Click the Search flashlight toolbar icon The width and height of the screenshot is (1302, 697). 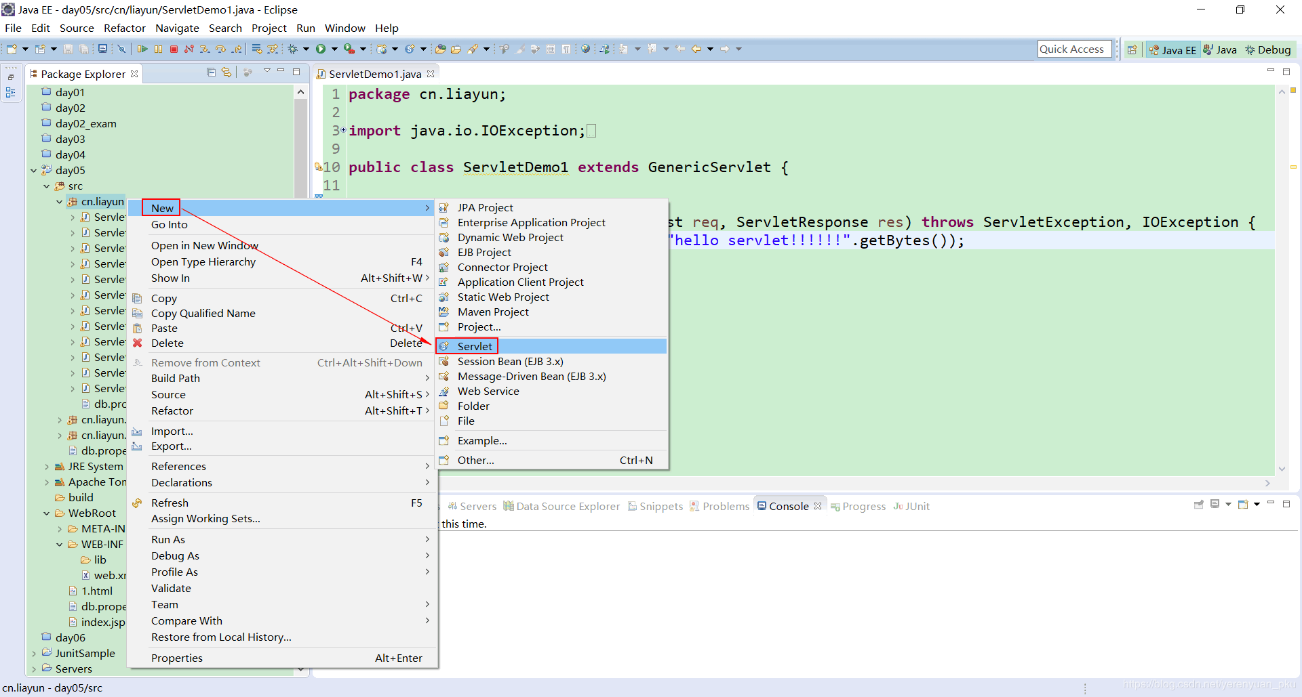473,49
